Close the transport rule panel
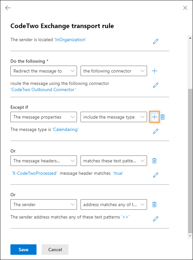This screenshot has width=193, height=260. pyautogui.click(x=185, y=8)
